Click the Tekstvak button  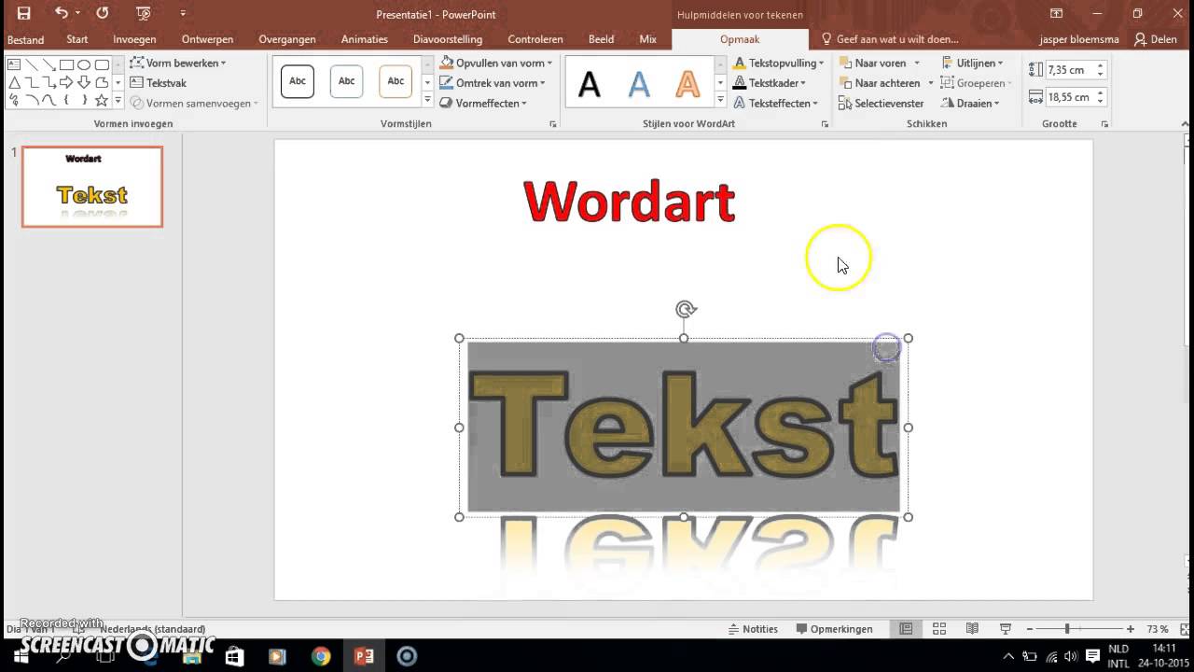point(159,83)
